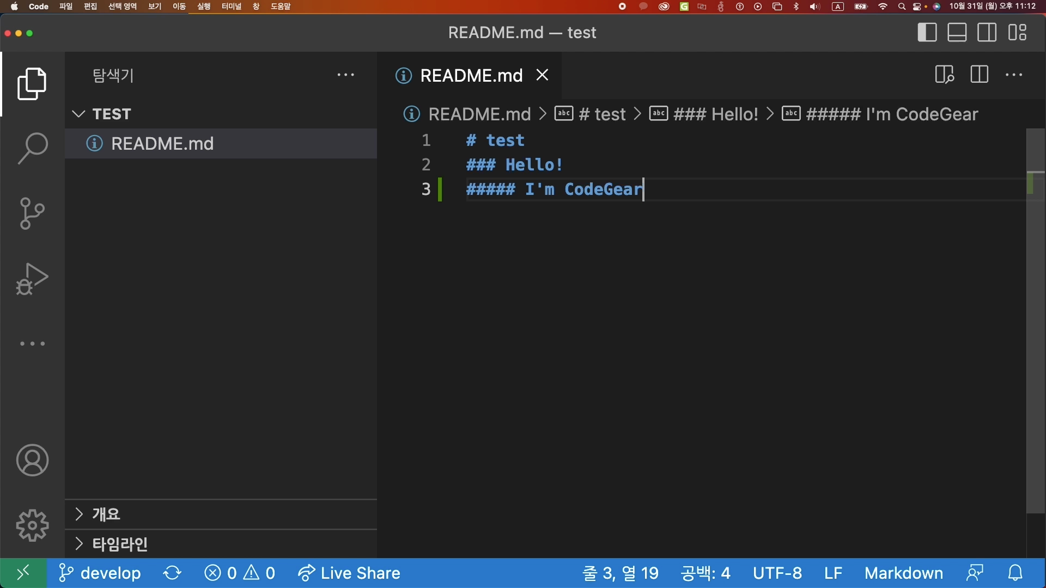
Task: Toggle the secondary side bar
Action: pyautogui.click(x=987, y=33)
